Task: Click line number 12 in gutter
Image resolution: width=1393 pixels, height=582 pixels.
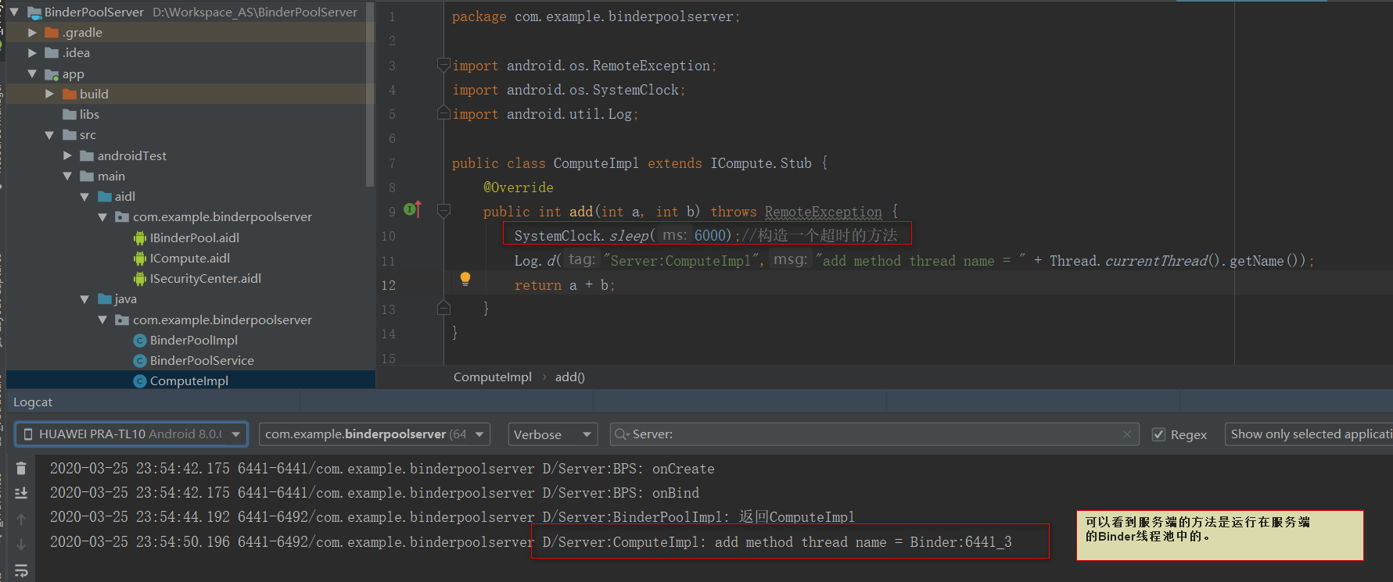Action: pyautogui.click(x=389, y=285)
